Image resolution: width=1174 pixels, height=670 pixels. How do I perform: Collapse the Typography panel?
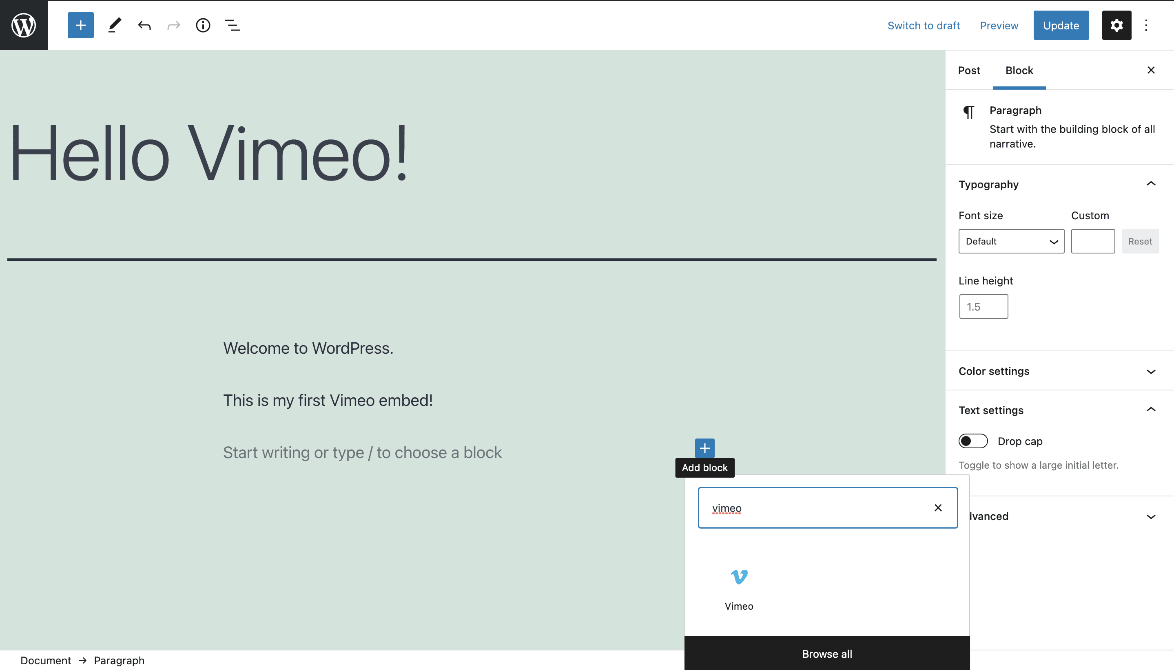point(1150,184)
